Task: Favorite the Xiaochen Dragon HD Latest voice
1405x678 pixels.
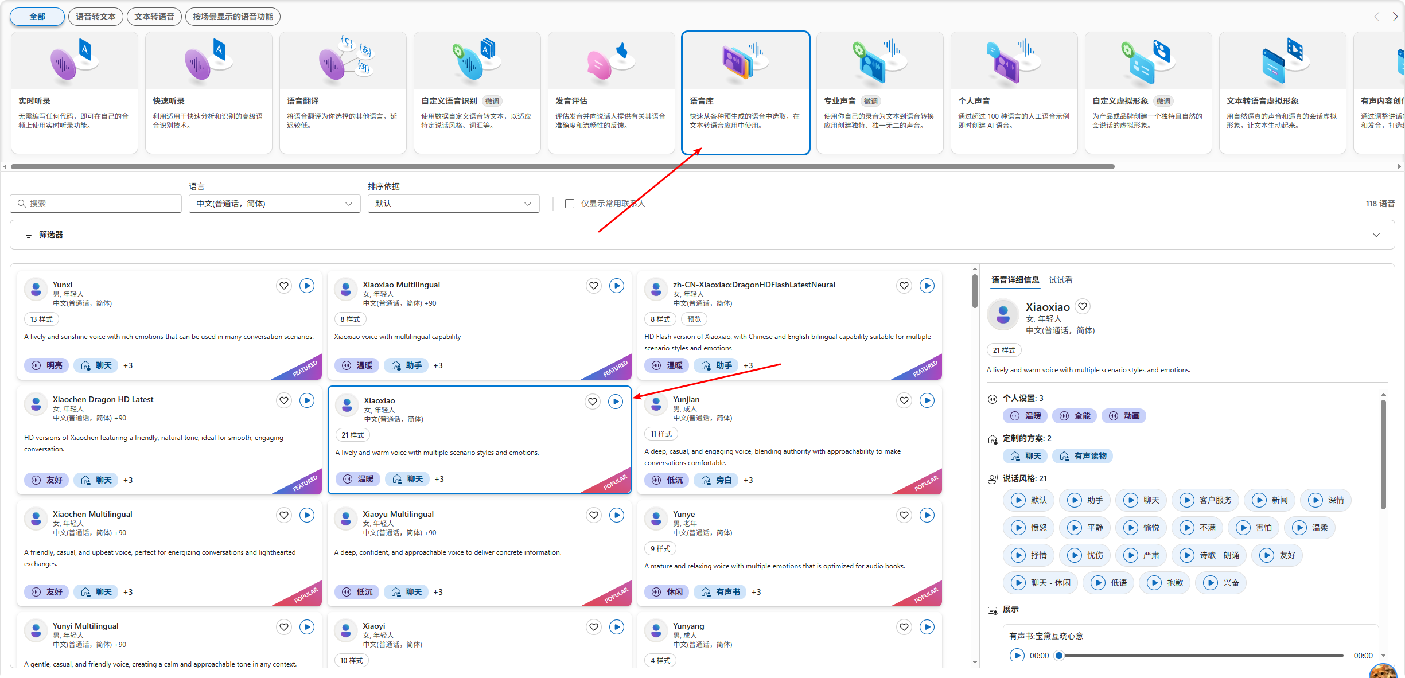Action: (x=284, y=400)
